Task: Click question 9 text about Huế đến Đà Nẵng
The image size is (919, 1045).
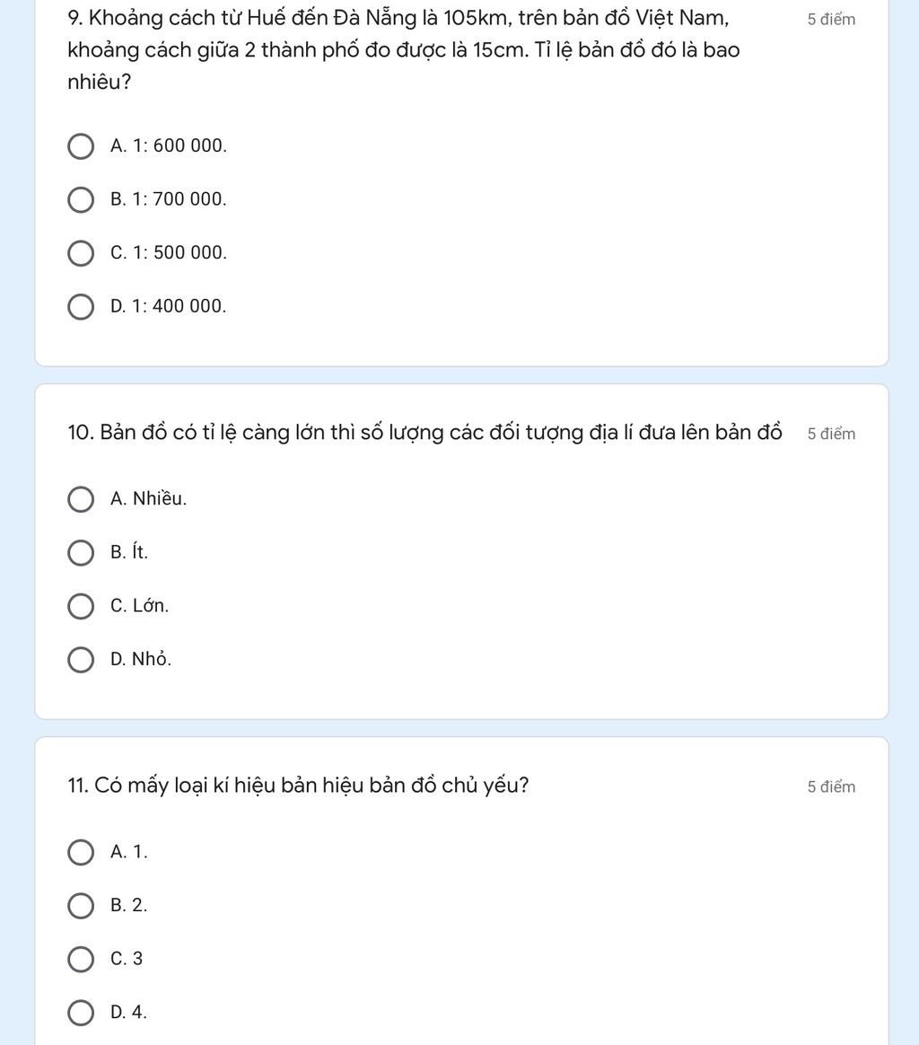Action: pos(404,50)
